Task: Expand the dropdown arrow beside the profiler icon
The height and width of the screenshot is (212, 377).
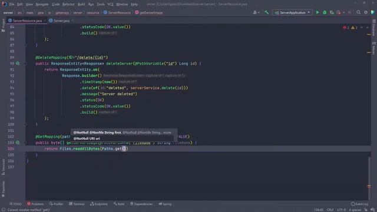Action: pos(343,12)
